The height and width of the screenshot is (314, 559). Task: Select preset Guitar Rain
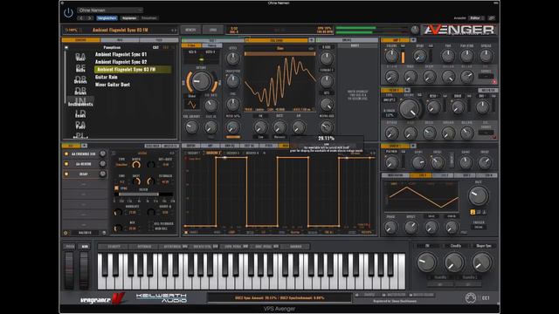pos(107,77)
